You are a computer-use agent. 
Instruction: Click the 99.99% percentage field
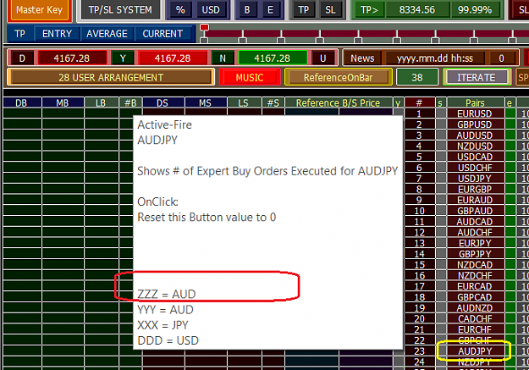click(475, 10)
